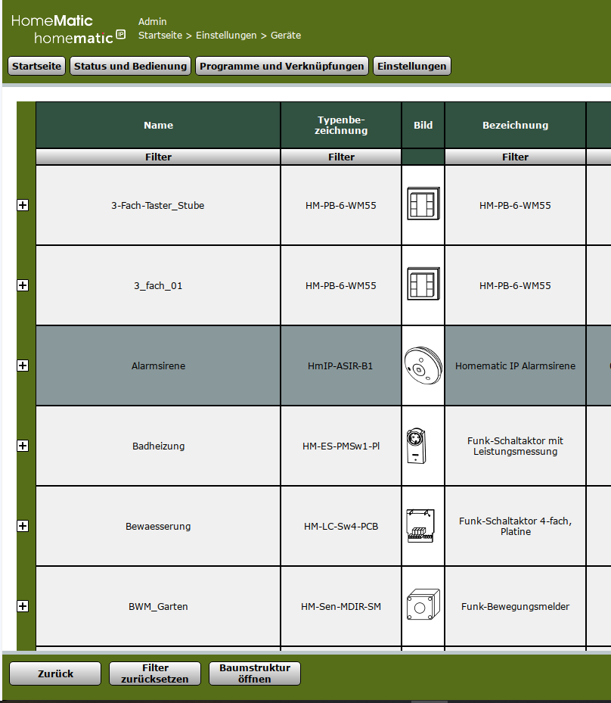The image size is (611, 703).
Task: Click the Badheizung plug actuator image
Action: [416, 446]
